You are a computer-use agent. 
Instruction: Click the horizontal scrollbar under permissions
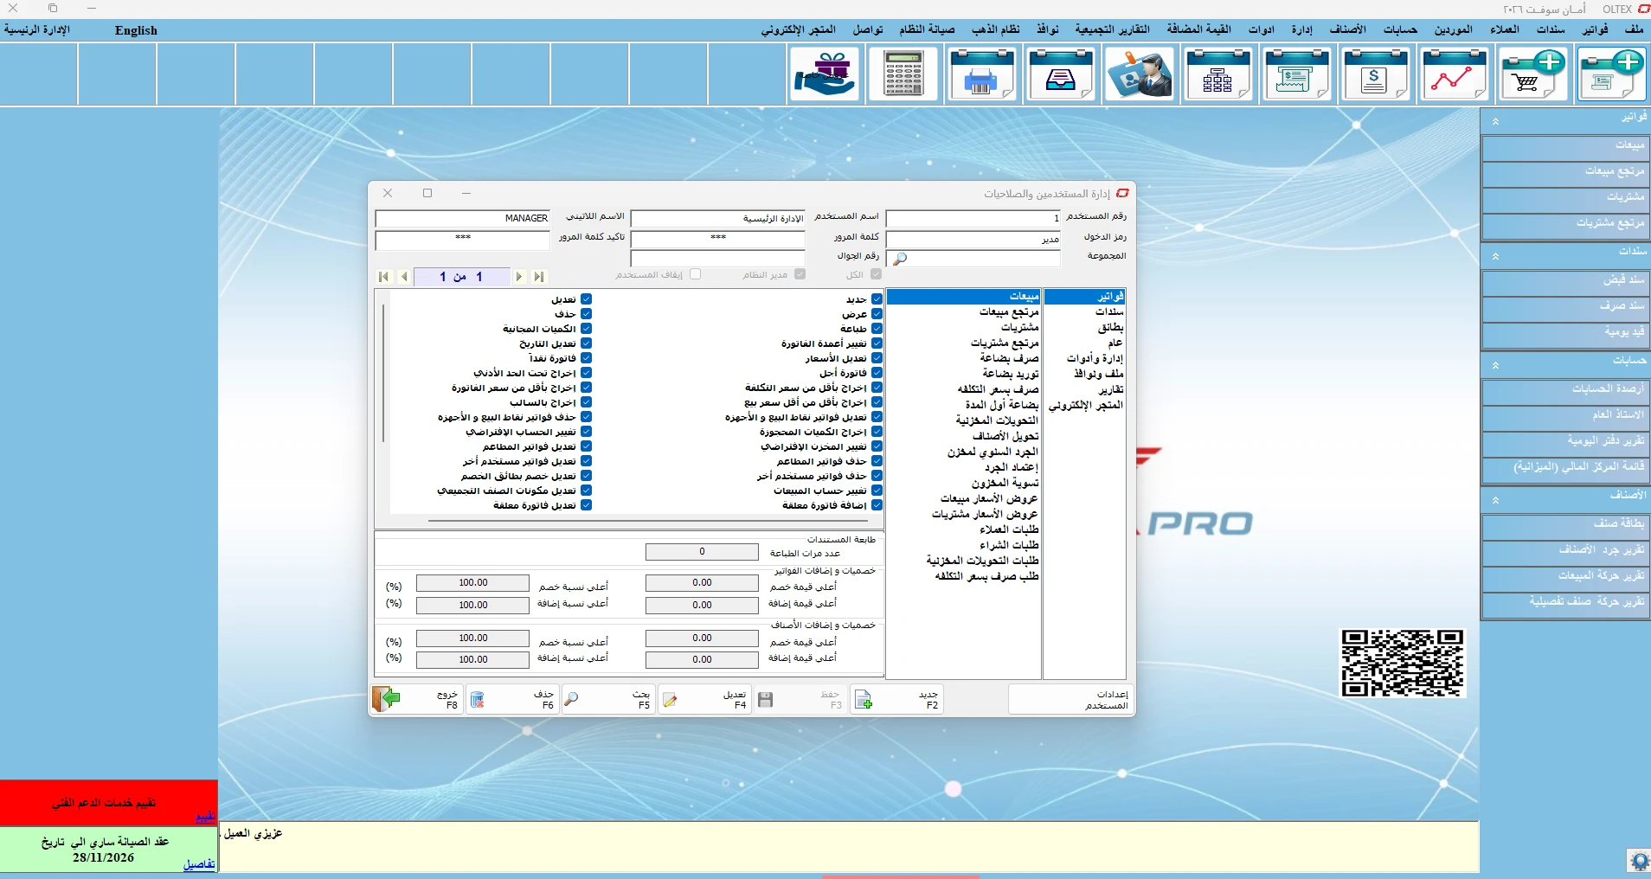click(649, 521)
